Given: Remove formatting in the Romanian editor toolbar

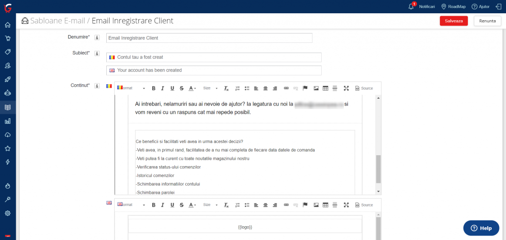Looking at the screenshot, I should click(x=226, y=88).
